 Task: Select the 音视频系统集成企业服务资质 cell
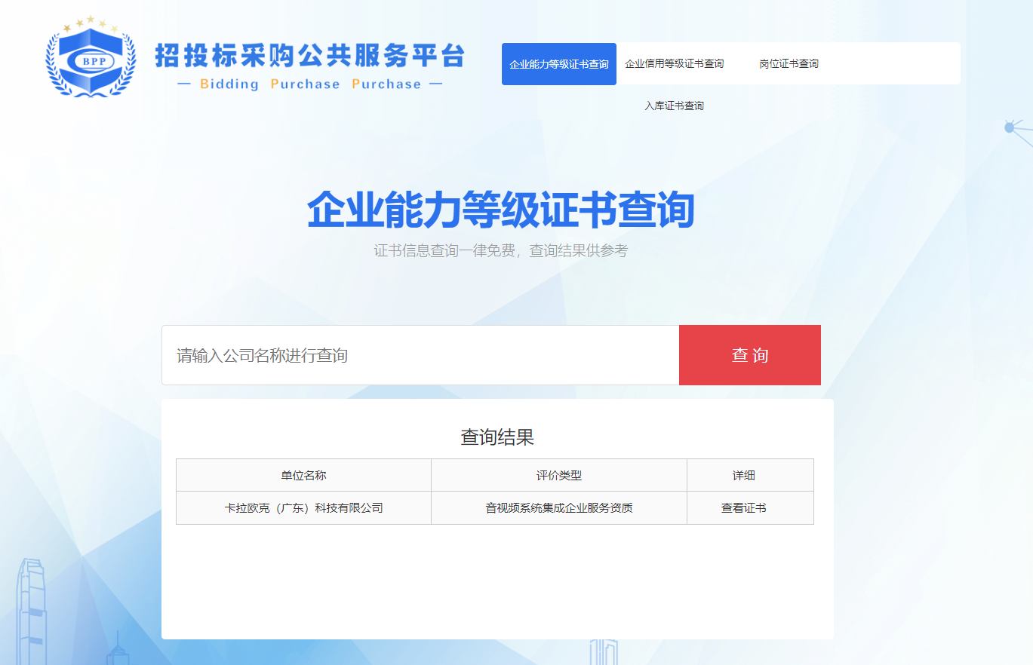click(x=559, y=508)
